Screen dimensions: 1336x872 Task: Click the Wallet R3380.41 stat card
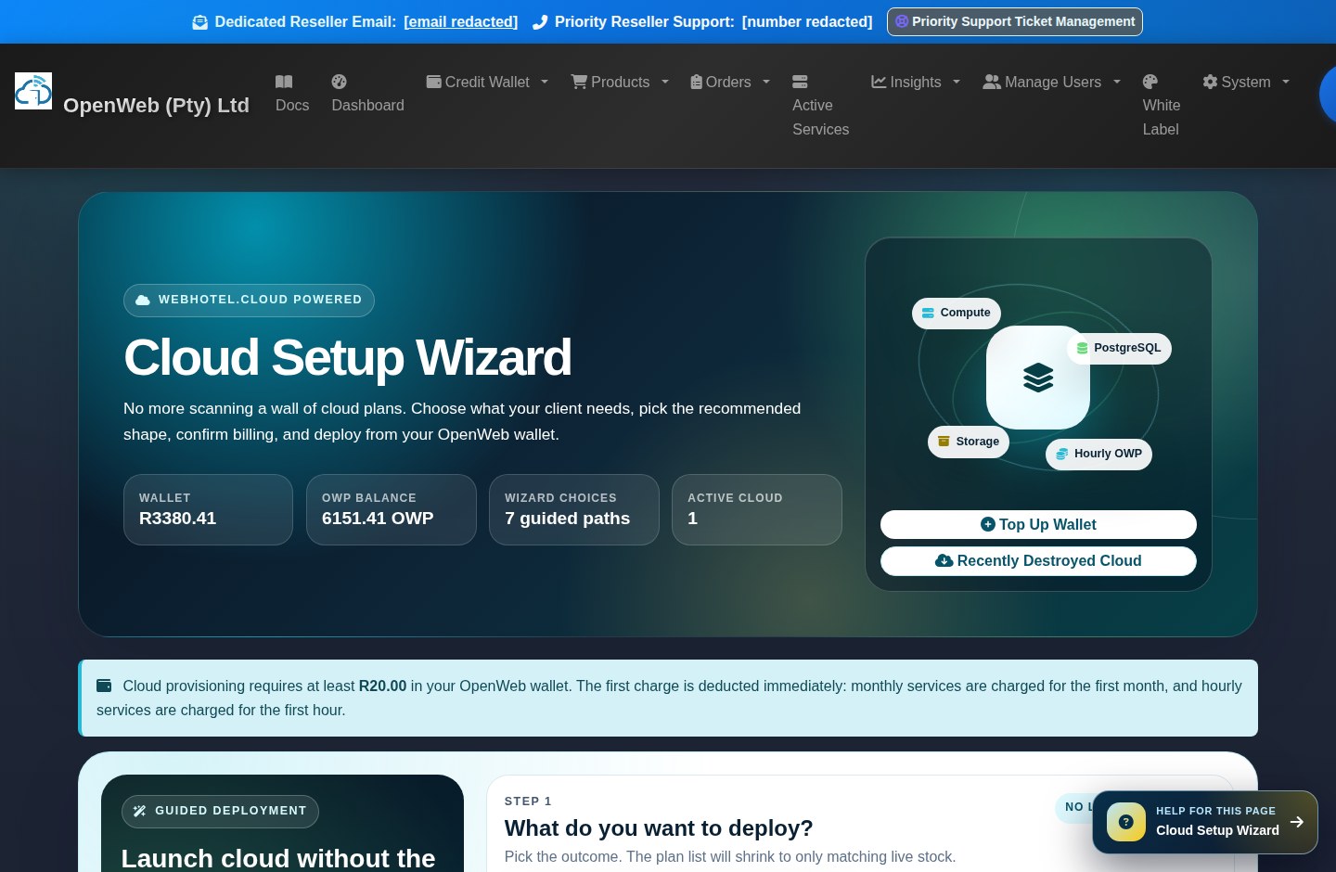point(208,509)
